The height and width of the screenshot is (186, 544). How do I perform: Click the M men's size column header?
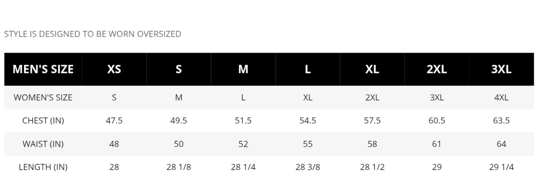(x=243, y=69)
